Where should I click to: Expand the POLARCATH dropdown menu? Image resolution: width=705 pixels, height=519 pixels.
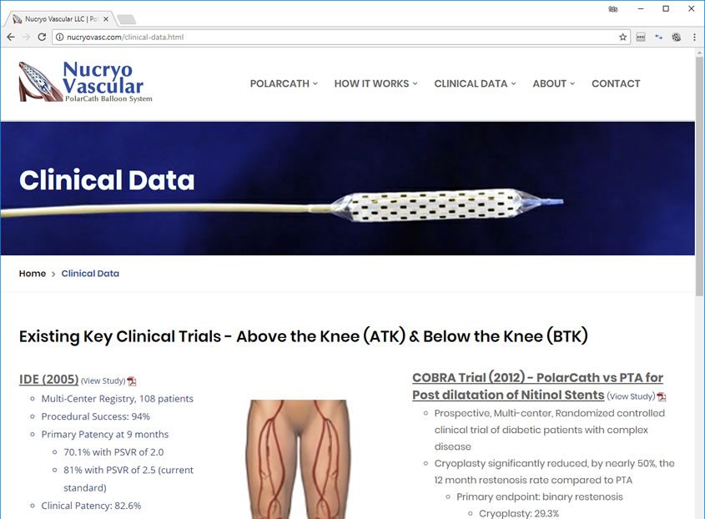coord(284,83)
